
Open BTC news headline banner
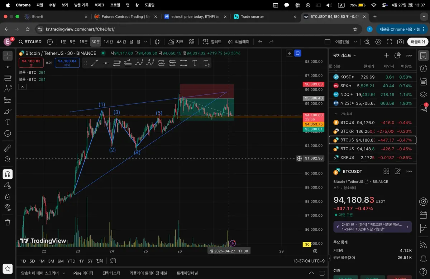click(372, 227)
